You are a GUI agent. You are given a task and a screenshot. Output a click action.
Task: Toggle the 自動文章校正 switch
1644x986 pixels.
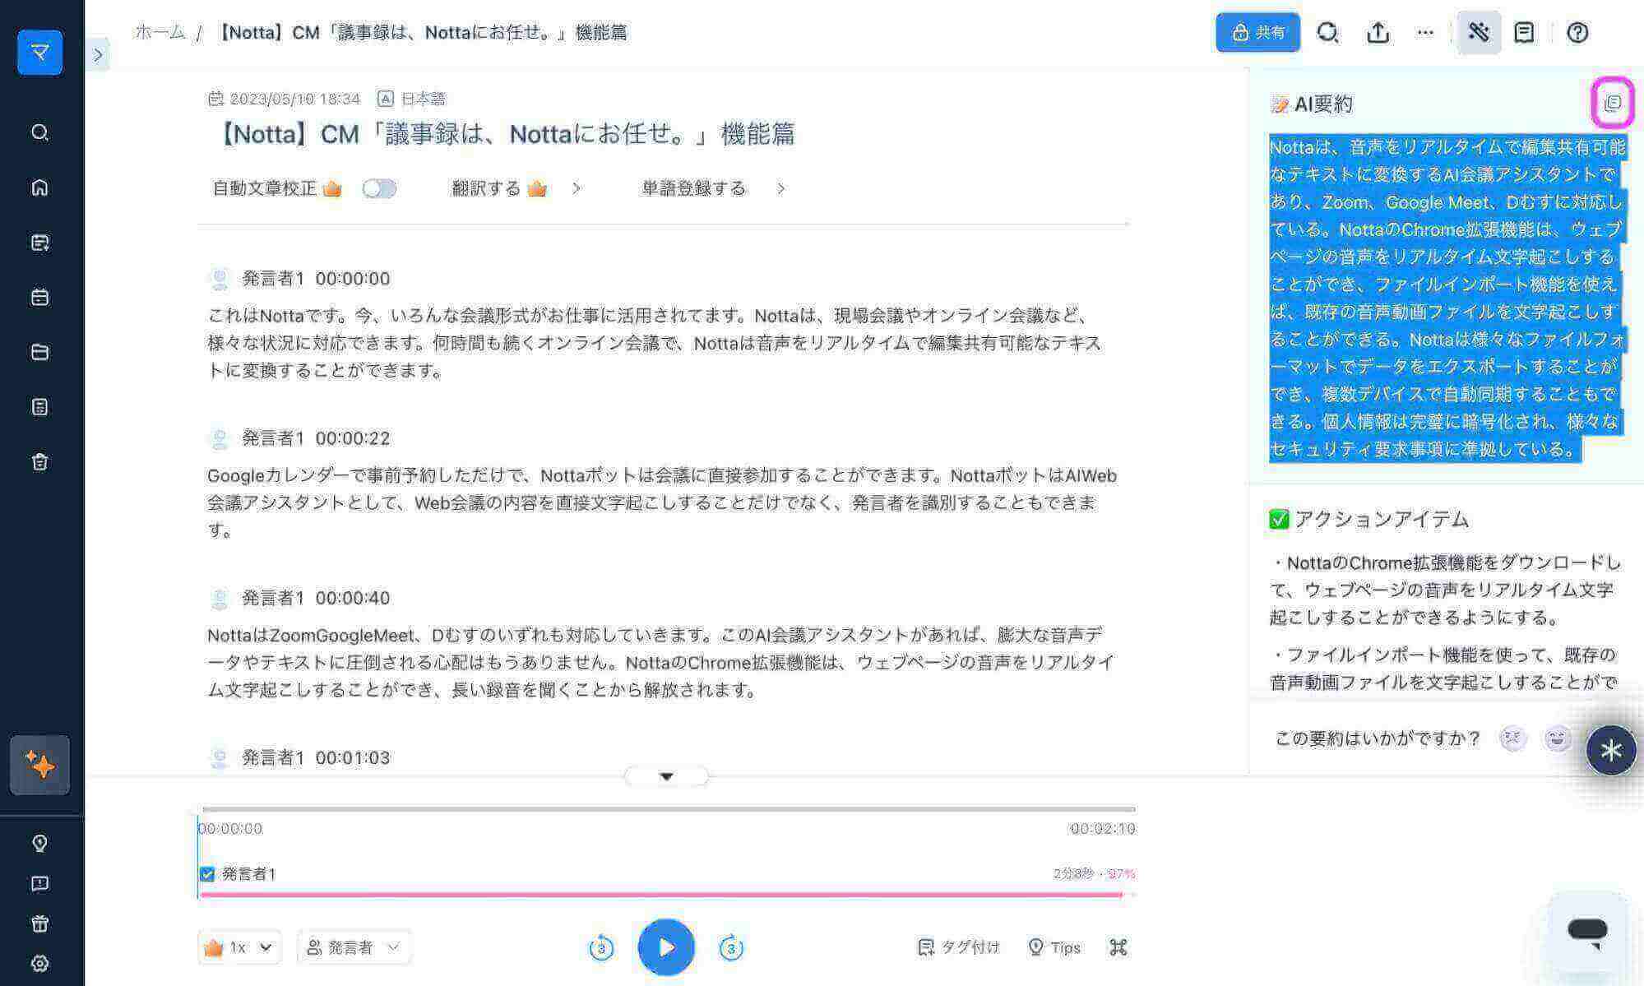(379, 188)
